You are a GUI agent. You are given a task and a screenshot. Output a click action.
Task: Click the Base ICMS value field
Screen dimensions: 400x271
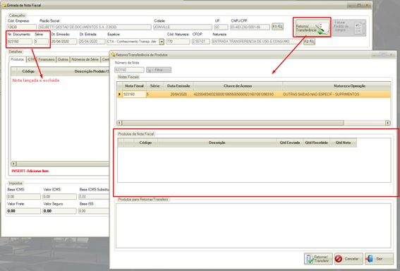coord(24,196)
